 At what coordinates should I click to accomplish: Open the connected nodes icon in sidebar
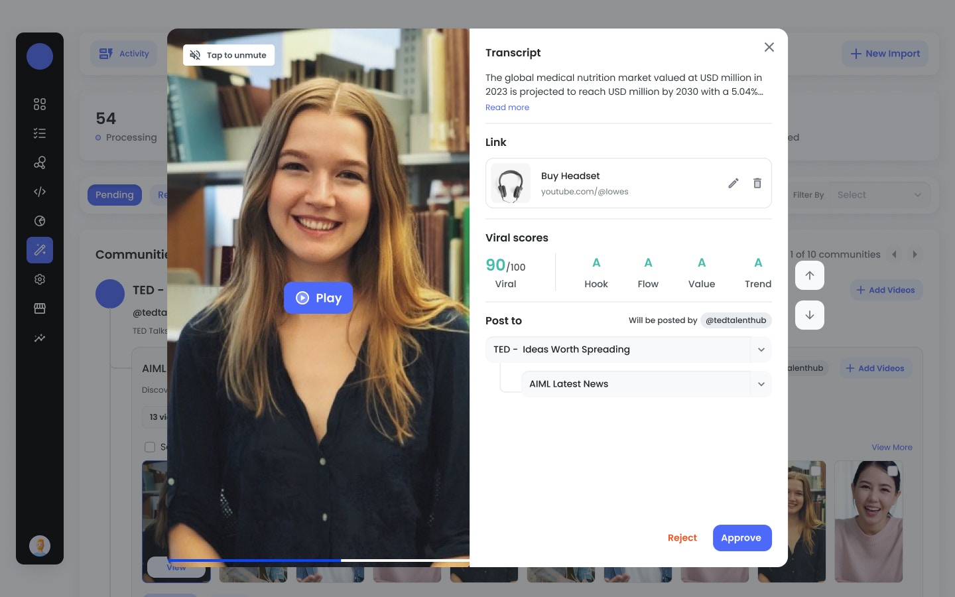coord(40,163)
